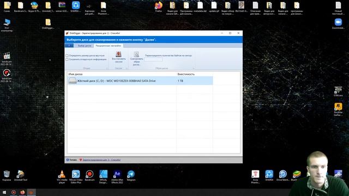Enable manual disk size detection checkbox
349x196 pixels.
(67, 56)
